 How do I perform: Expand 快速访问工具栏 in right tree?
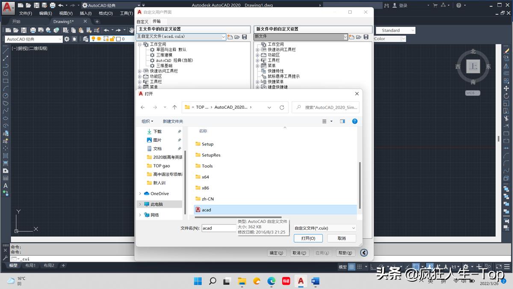pos(258,50)
